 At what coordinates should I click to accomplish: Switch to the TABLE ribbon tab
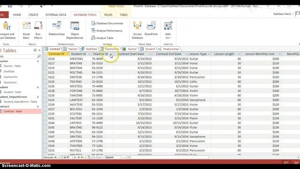pos(124,15)
